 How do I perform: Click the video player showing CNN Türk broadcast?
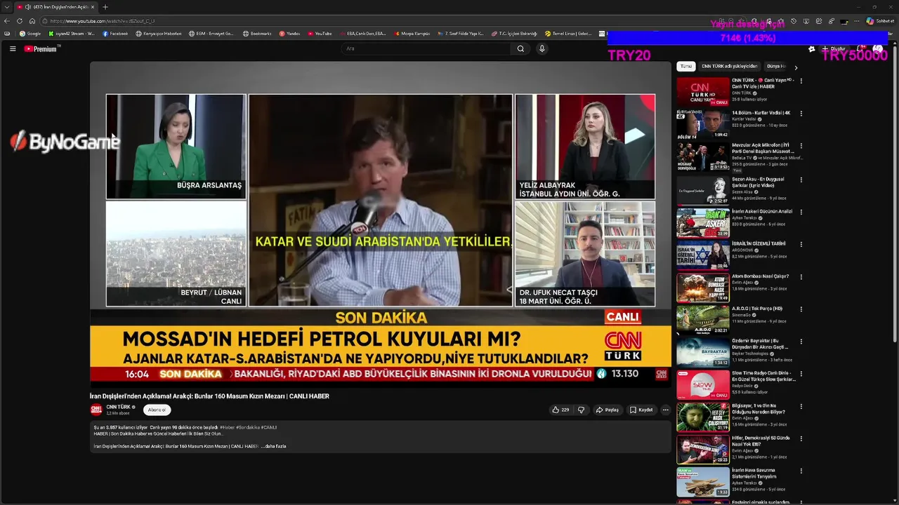[x=381, y=224]
